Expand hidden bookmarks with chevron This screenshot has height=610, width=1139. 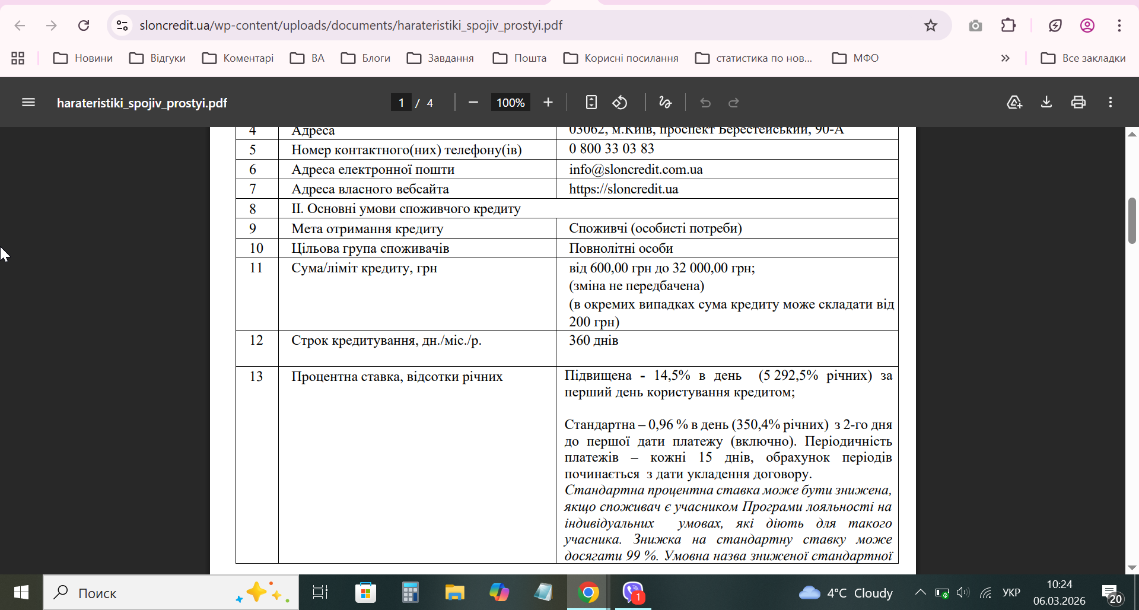click(1005, 58)
